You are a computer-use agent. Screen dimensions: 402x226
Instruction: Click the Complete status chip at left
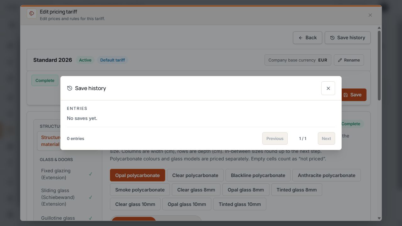(x=45, y=80)
